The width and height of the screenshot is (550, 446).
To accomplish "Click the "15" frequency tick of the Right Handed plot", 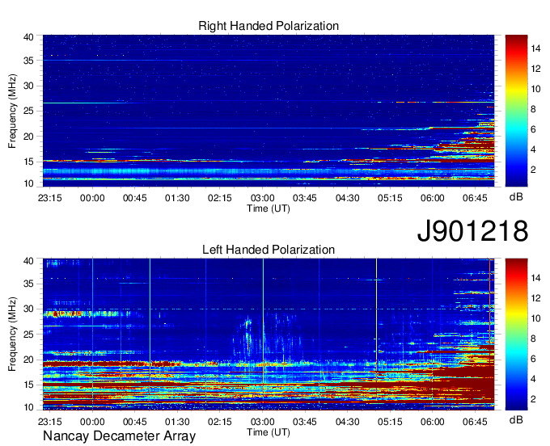I will (x=28, y=162).
